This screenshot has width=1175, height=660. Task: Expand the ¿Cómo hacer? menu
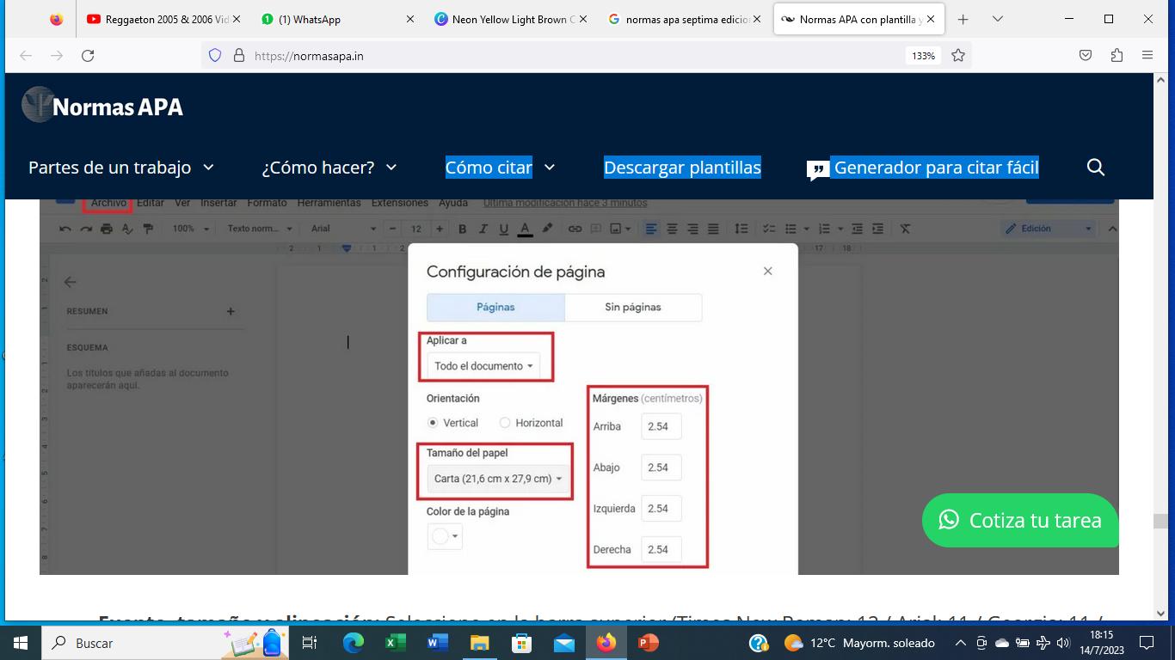329,168
